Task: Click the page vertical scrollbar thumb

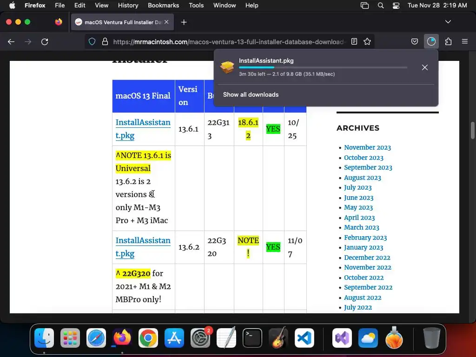Action: 472,130
